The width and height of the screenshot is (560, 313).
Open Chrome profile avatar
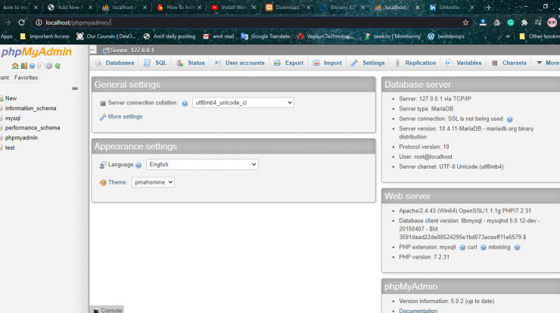point(552,23)
